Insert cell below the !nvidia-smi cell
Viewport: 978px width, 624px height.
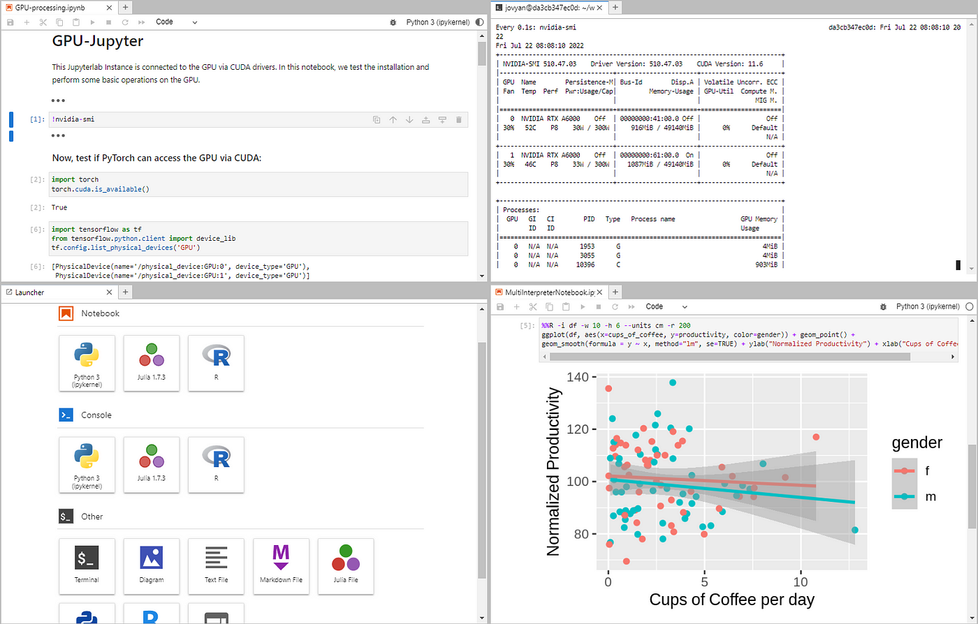tap(442, 119)
